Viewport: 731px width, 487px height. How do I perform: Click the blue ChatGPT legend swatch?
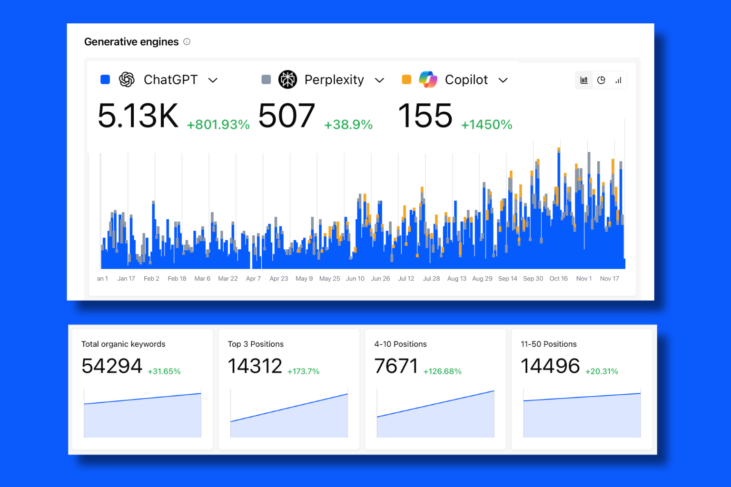[x=105, y=79]
